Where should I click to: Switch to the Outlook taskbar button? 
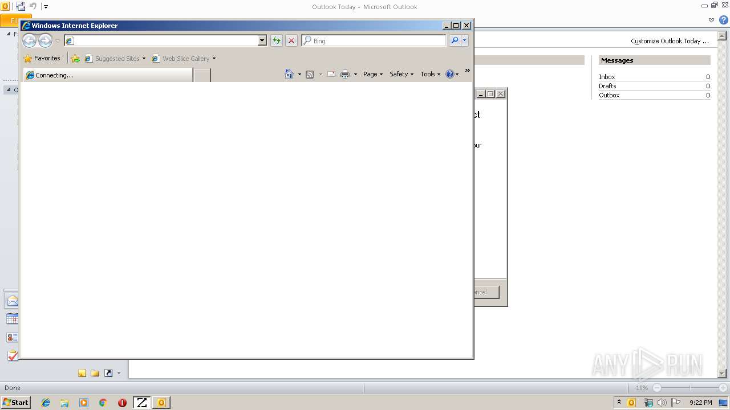(161, 403)
